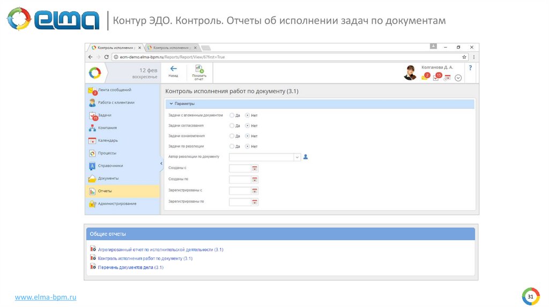The image size is (549, 307).
Task: Open the Автор резолюции по документу dropdown
Action: pos(296,157)
